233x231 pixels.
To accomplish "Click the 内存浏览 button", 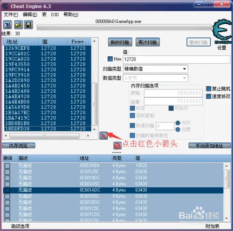I will (19, 146).
